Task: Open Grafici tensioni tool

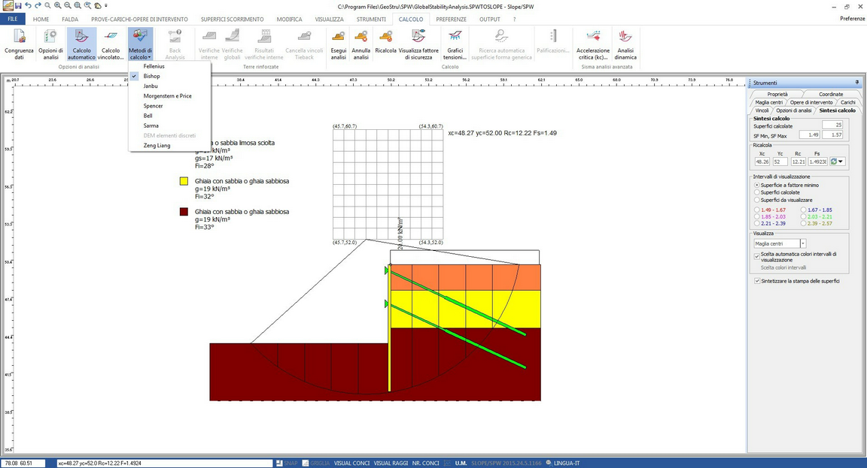Action: pos(455,45)
